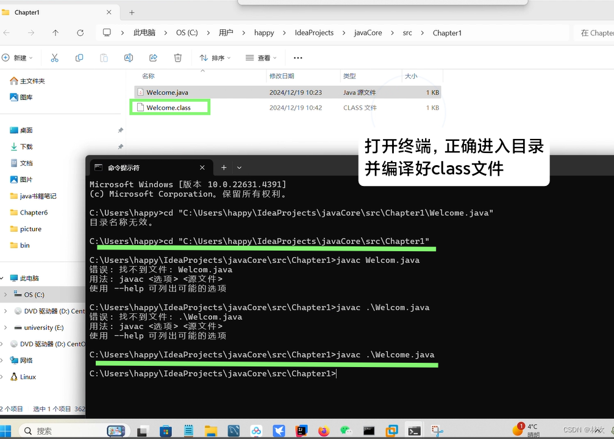Image resolution: width=614 pixels, height=439 pixels.
Task: Open the 查看 (View) dropdown
Action: [x=261, y=58]
